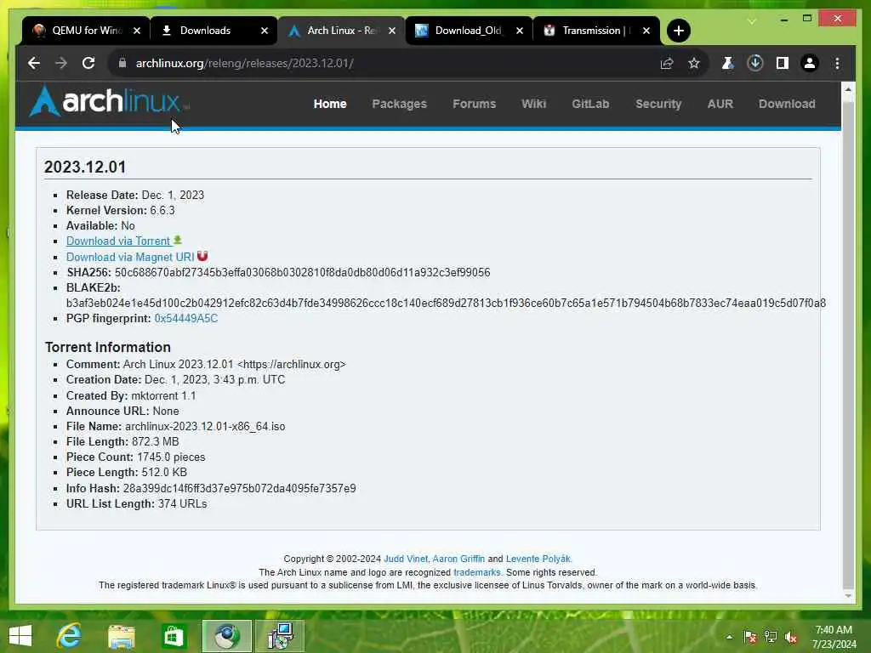Open the tab search chevron

click(752, 21)
